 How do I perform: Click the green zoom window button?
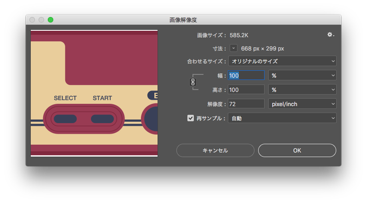point(51,20)
